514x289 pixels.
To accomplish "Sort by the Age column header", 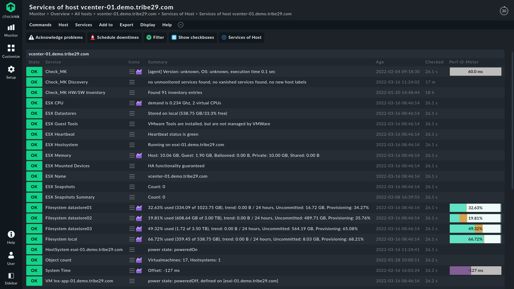I will [380, 62].
